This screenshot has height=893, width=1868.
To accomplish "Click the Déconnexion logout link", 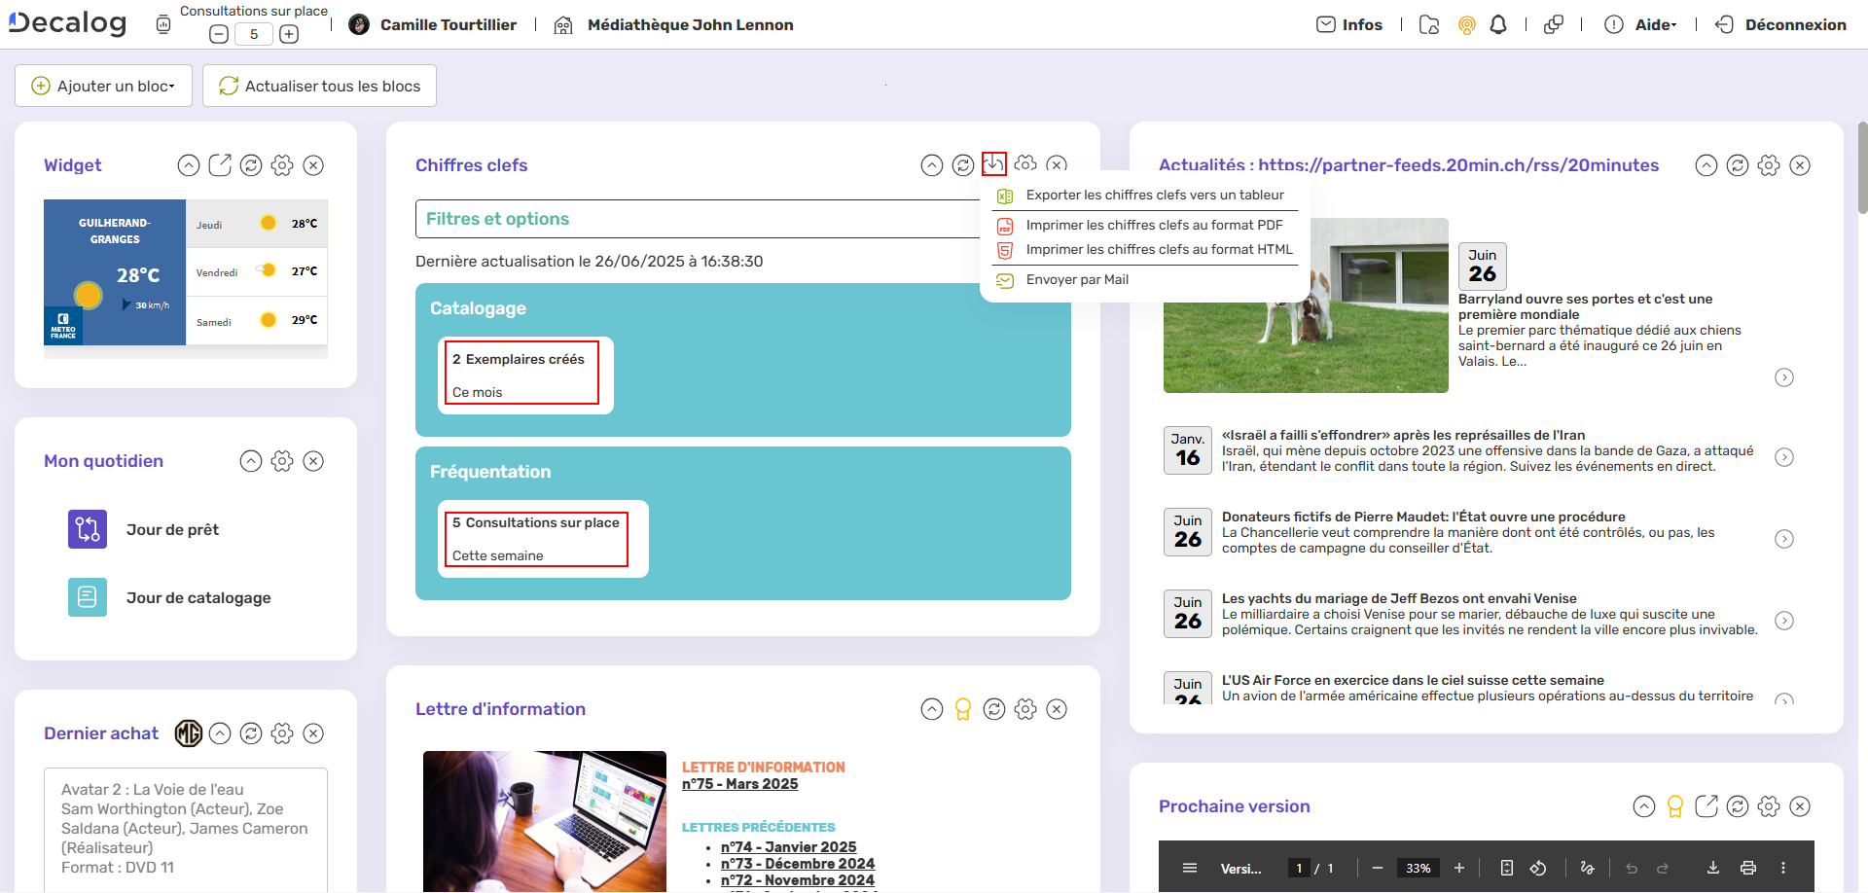I will tap(1794, 25).
